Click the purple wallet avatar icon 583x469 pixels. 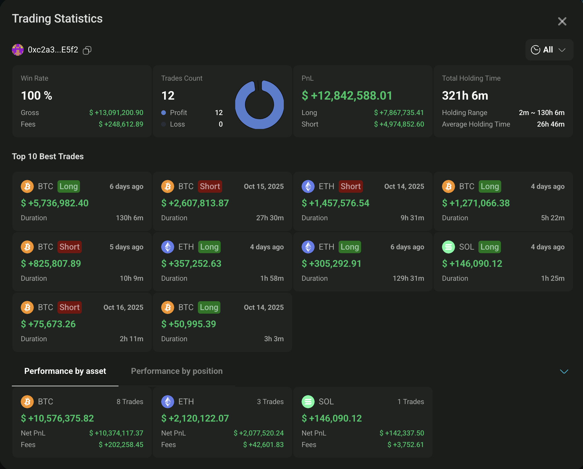tap(18, 50)
